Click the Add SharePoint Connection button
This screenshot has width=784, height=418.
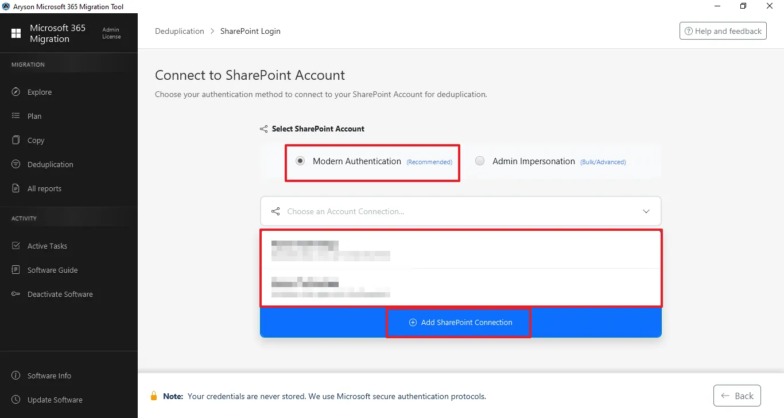click(460, 323)
